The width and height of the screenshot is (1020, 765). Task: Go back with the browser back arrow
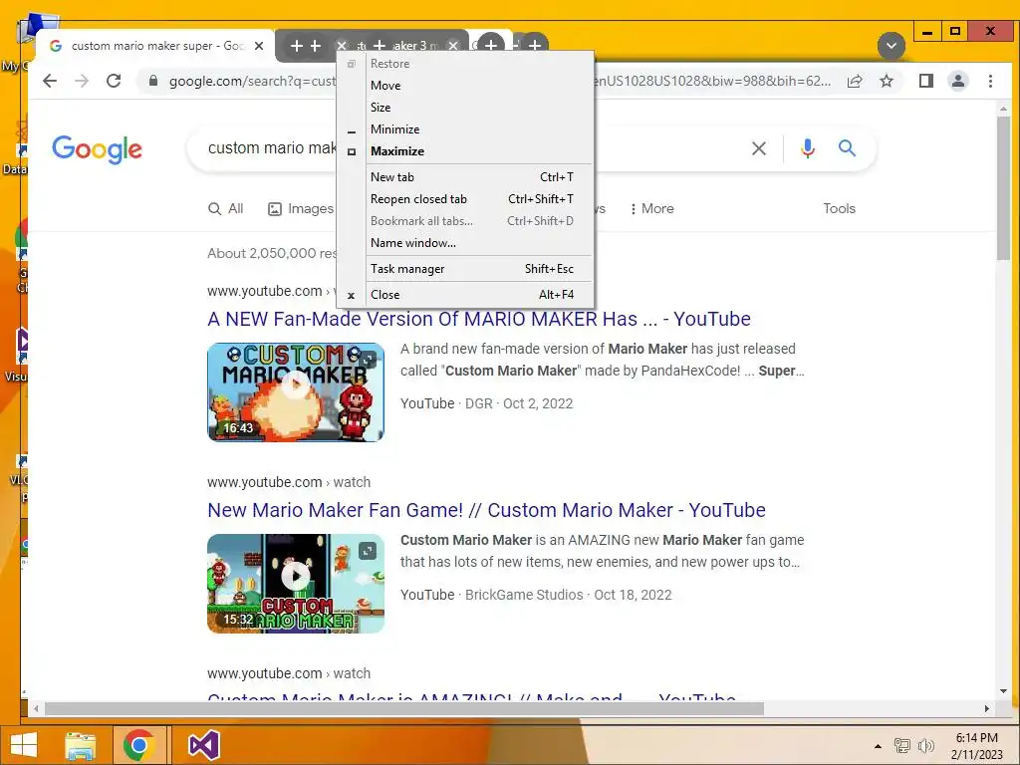pyautogui.click(x=50, y=81)
